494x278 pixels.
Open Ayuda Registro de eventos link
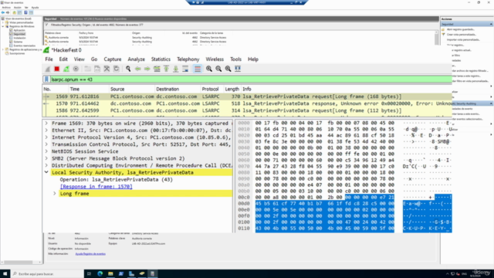(90, 254)
